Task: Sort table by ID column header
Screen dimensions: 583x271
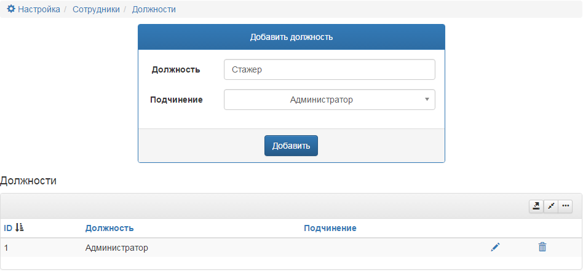Action: pos(8,228)
